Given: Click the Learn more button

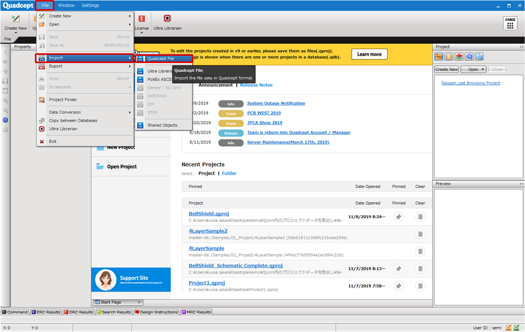Looking at the screenshot, I should (x=369, y=54).
